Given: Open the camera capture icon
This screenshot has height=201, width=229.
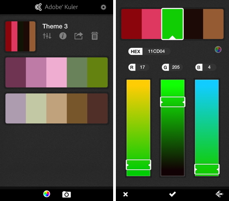Looking at the screenshot, I should 67,194.
